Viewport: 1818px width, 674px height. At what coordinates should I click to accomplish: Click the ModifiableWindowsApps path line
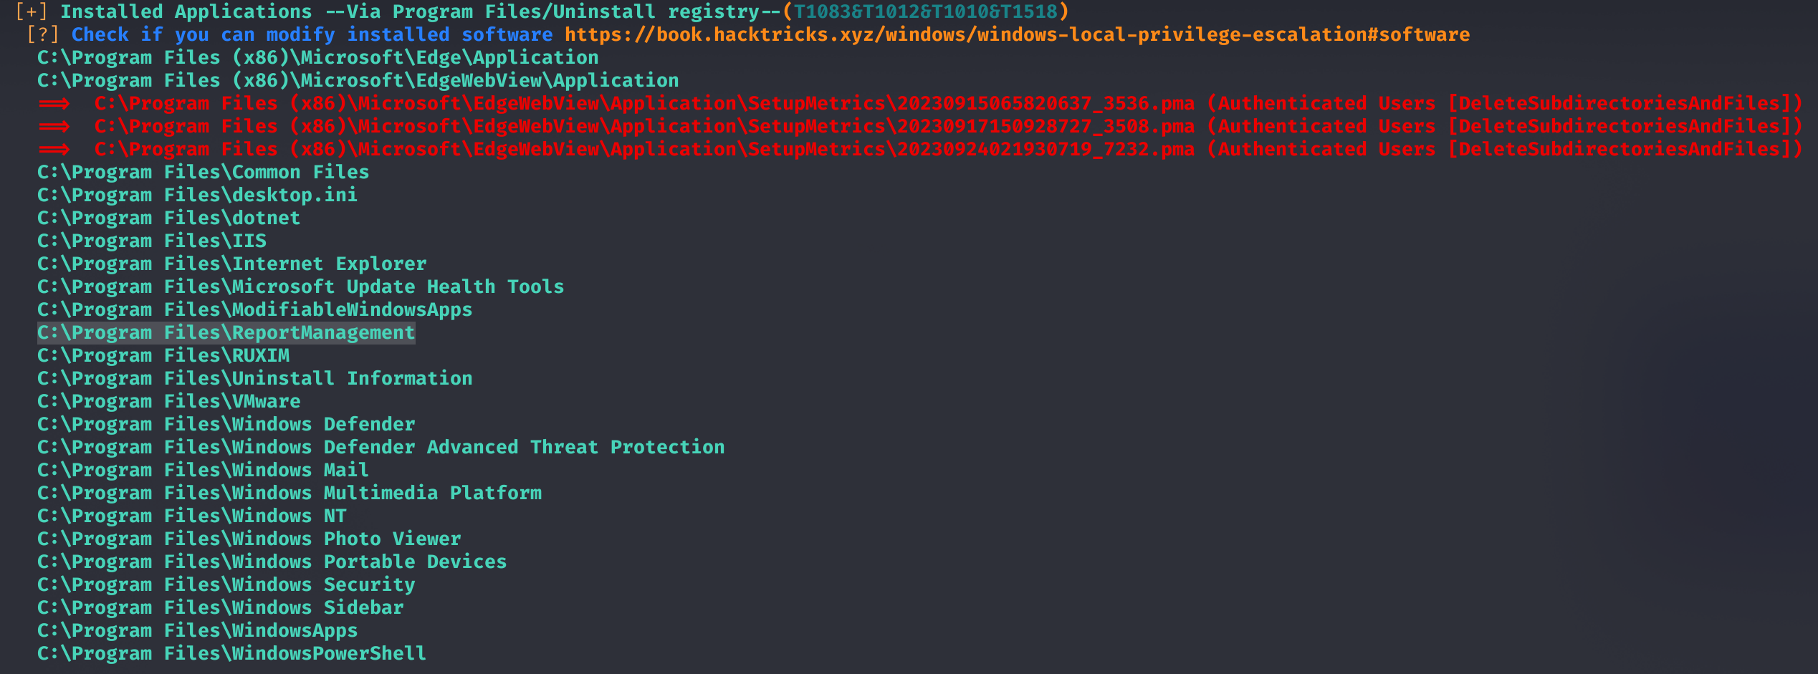tap(255, 309)
